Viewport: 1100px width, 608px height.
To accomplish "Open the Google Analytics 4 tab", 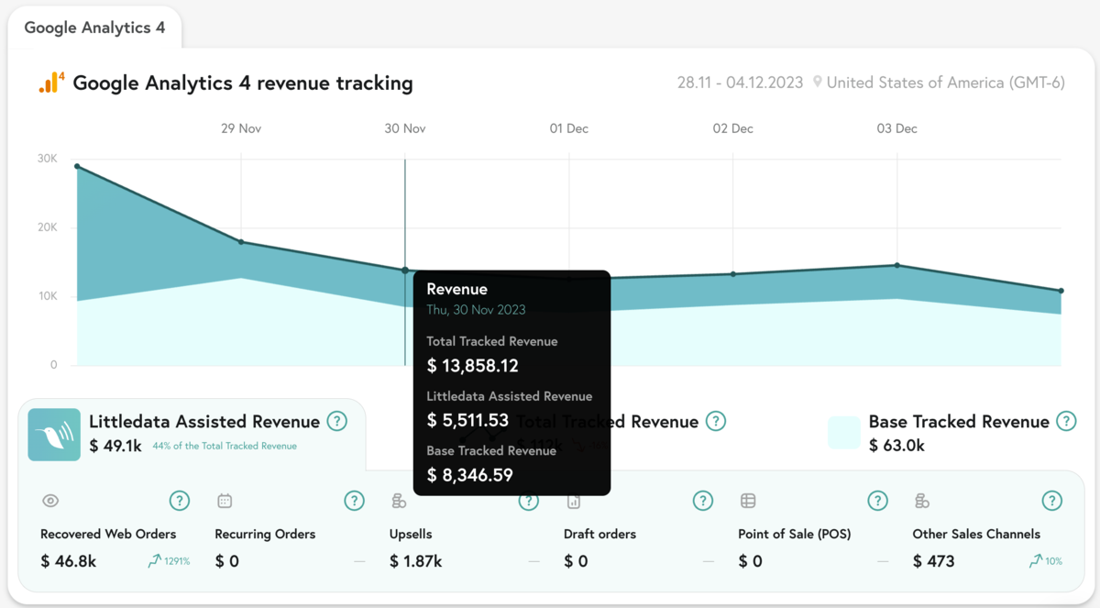I will click(x=94, y=28).
